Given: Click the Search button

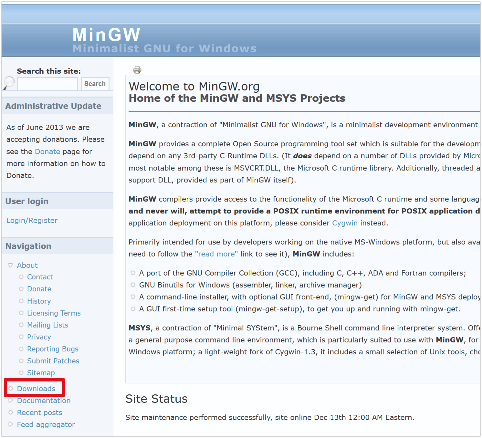Looking at the screenshot, I should (x=95, y=83).
